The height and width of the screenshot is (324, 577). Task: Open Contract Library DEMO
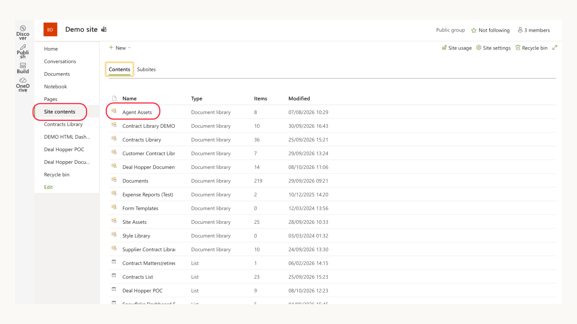click(148, 126)
